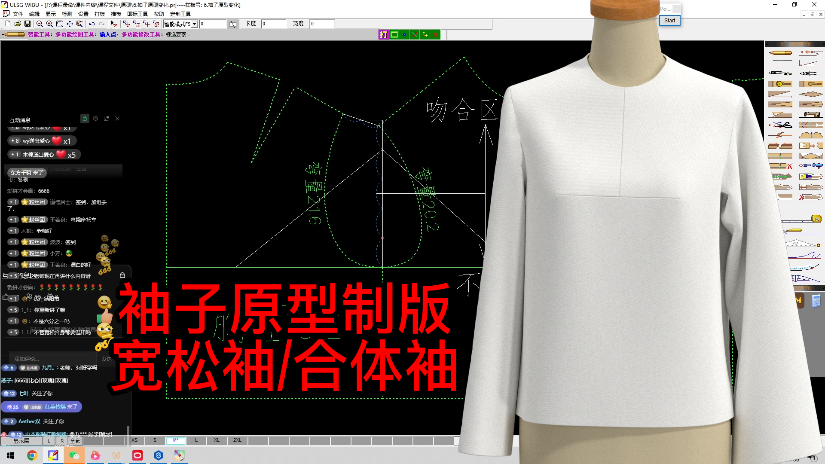
Task: Toggle the angle icon beside the input field
Action: tap(232, 24)
